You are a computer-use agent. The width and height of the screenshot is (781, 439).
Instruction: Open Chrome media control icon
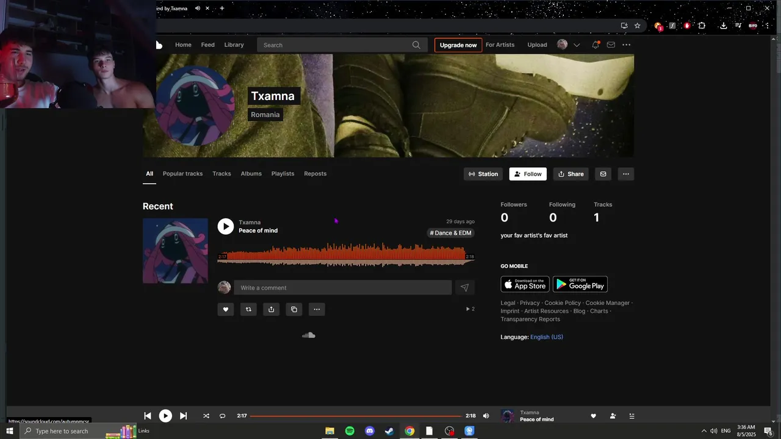(x=738, y=26)
